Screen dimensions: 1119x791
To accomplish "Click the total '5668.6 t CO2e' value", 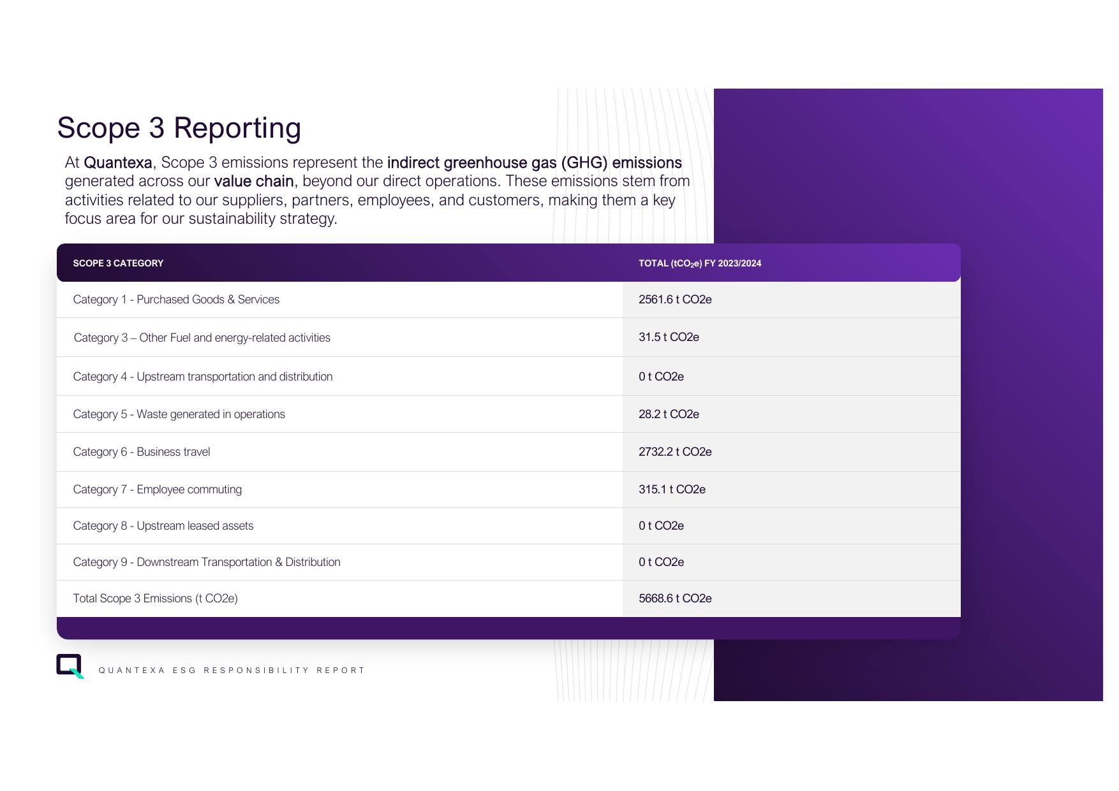I will (x=675, y=599).
